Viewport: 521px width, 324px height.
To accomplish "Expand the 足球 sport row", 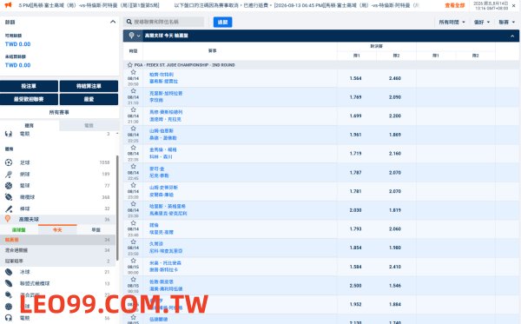I will pyautogui.click(x=57, y=162).
